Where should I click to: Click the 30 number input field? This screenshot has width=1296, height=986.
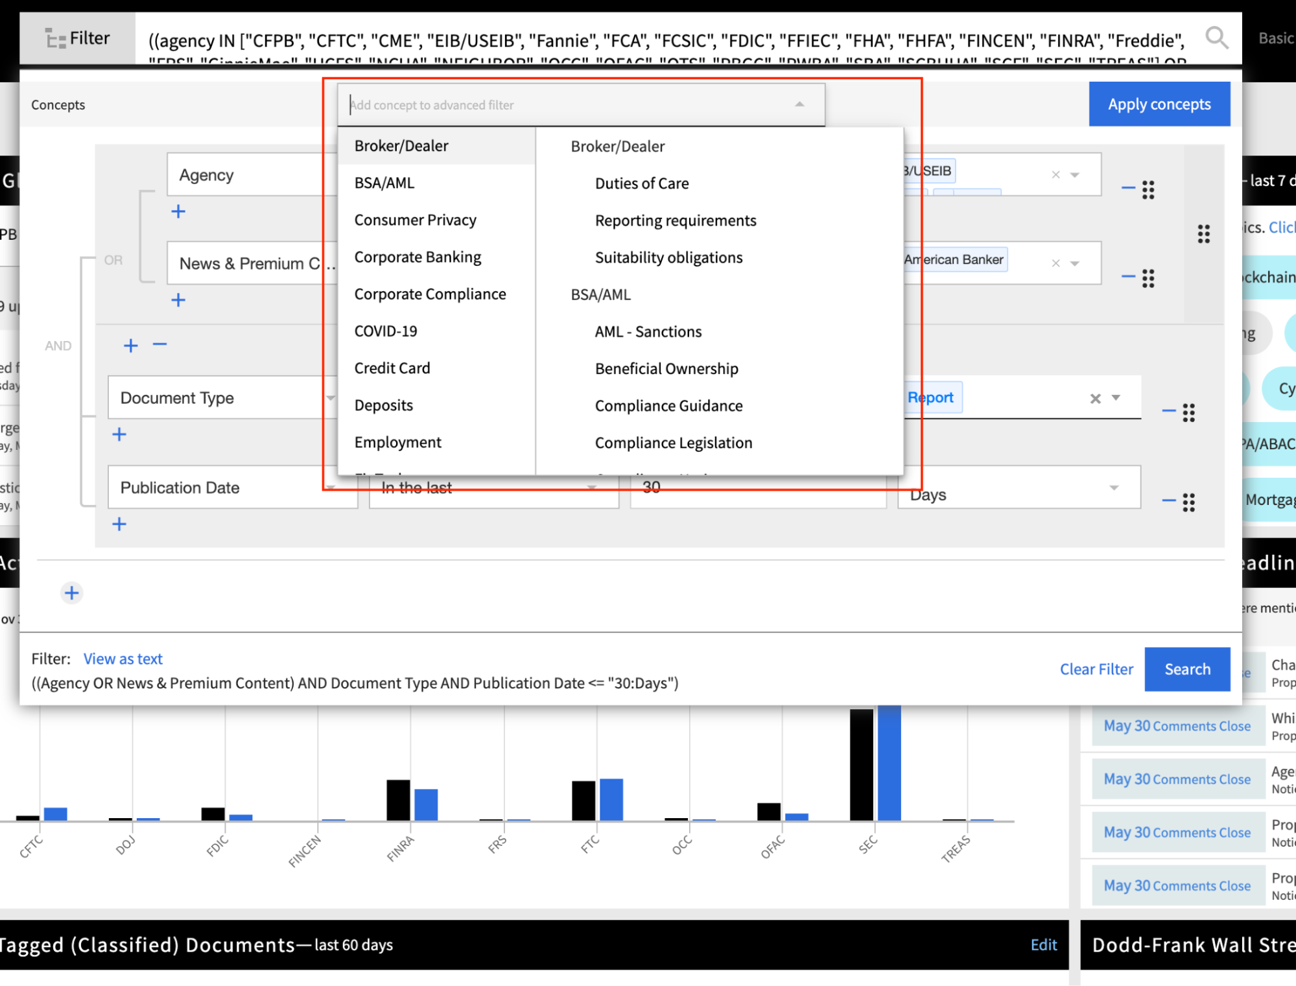[x=757, y=487]
